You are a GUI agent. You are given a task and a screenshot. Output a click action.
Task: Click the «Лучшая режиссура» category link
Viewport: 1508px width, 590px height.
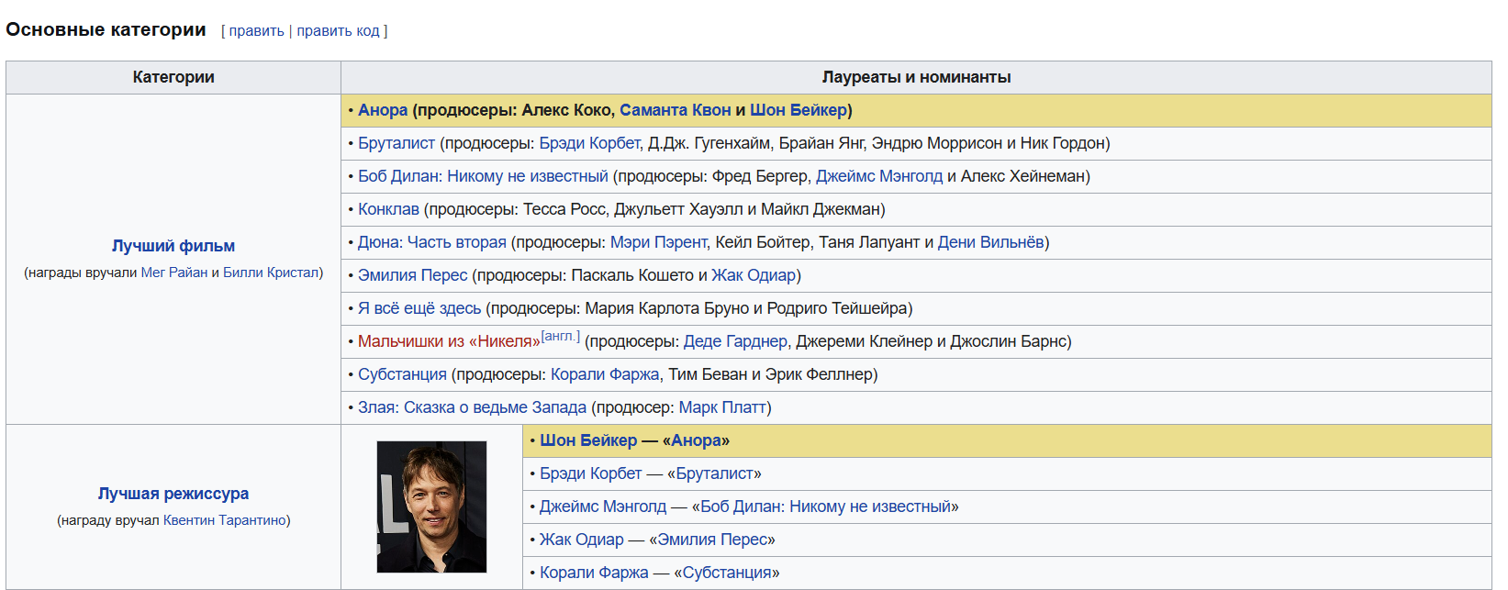173,494
